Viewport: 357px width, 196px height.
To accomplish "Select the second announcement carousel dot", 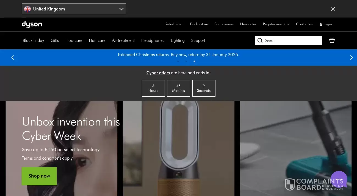I will (x=186, y=61).
